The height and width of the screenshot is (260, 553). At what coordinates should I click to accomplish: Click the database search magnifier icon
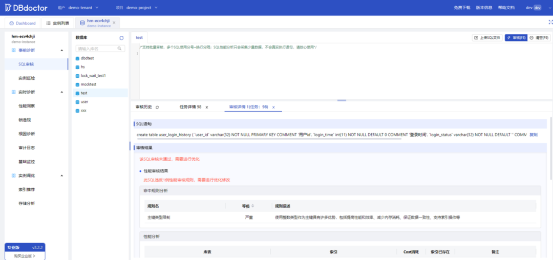pyautogui.click(x=120, y=49)
